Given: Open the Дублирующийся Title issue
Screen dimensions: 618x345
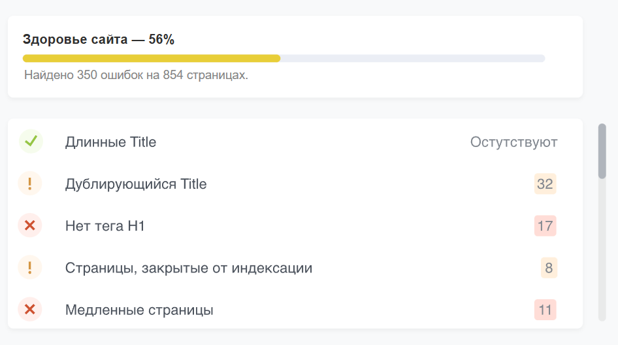Looking at the screenshot, I should pyautogui.click(x=295, y=184).
